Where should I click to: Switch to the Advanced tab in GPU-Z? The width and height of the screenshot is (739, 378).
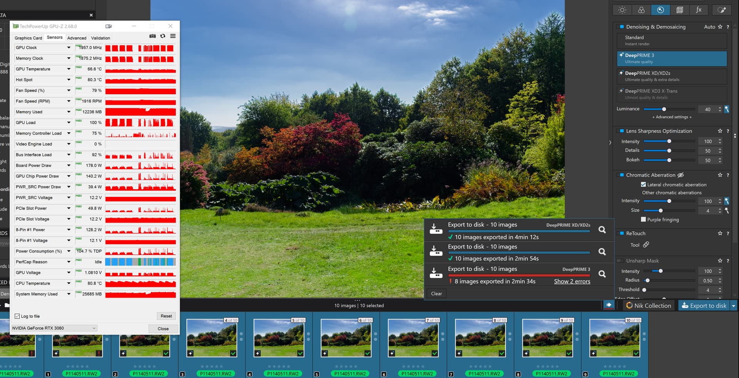click(77, 38)
